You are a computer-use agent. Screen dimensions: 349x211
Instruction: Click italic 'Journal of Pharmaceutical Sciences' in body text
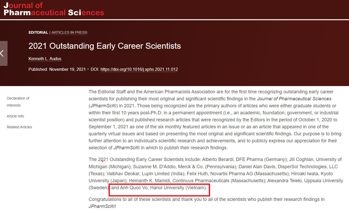[x=294, y=99]
